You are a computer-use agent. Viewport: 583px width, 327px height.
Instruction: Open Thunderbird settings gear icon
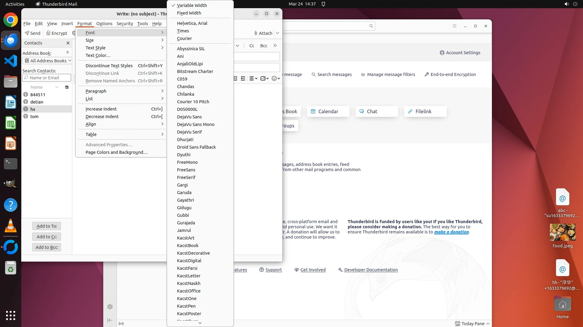click(x=110, y=307)
